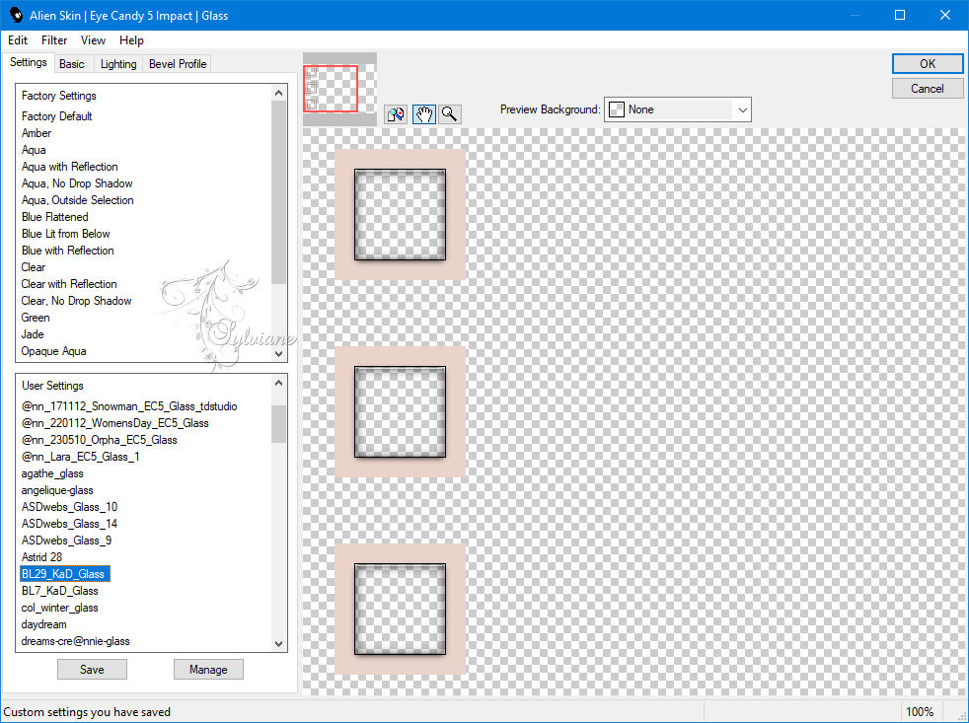Select the ASDwebs_Glass_10 user setting
969x723 pixels.
[x=69, y=507]
